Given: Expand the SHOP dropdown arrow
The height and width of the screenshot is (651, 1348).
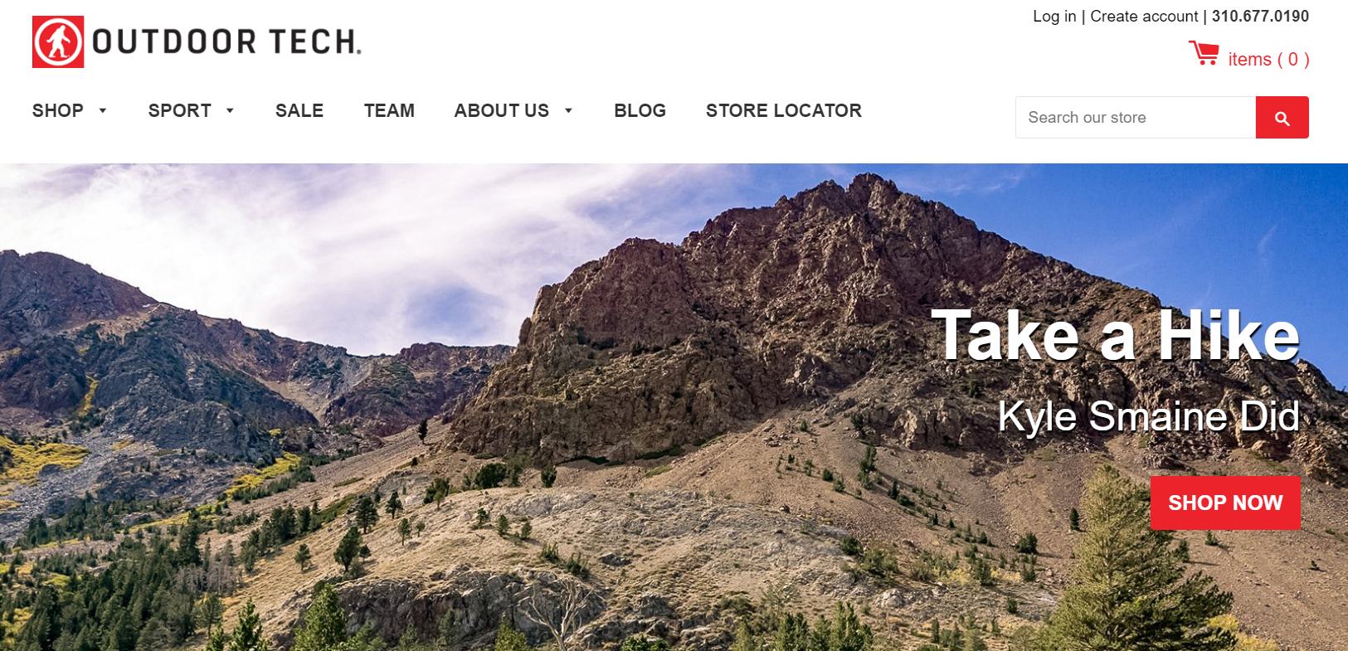Looking at the screenshot, I should (x=103, y=111).
